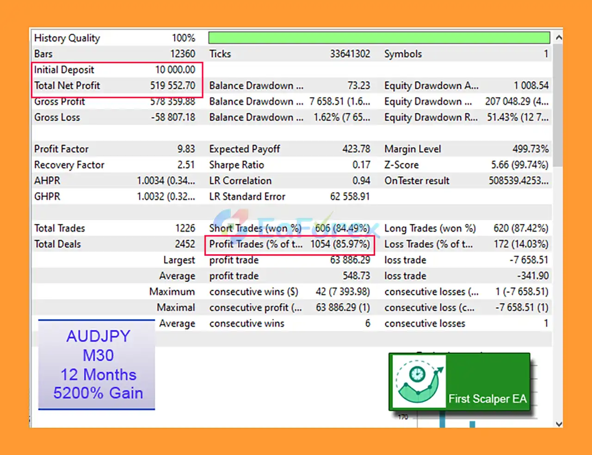This screenshot has width=592, height=455.
Task: Select the Sharpe Ratio value 0.17
Action: pyautogui.click(x=361, y=165)
